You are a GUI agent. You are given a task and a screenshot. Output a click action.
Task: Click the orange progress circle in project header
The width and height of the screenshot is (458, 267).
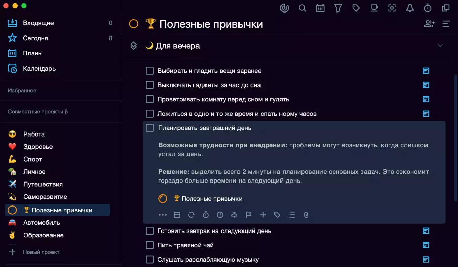tap(134, 24)
